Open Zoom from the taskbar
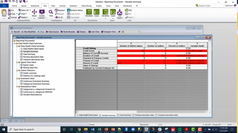 tap(133, 129)
